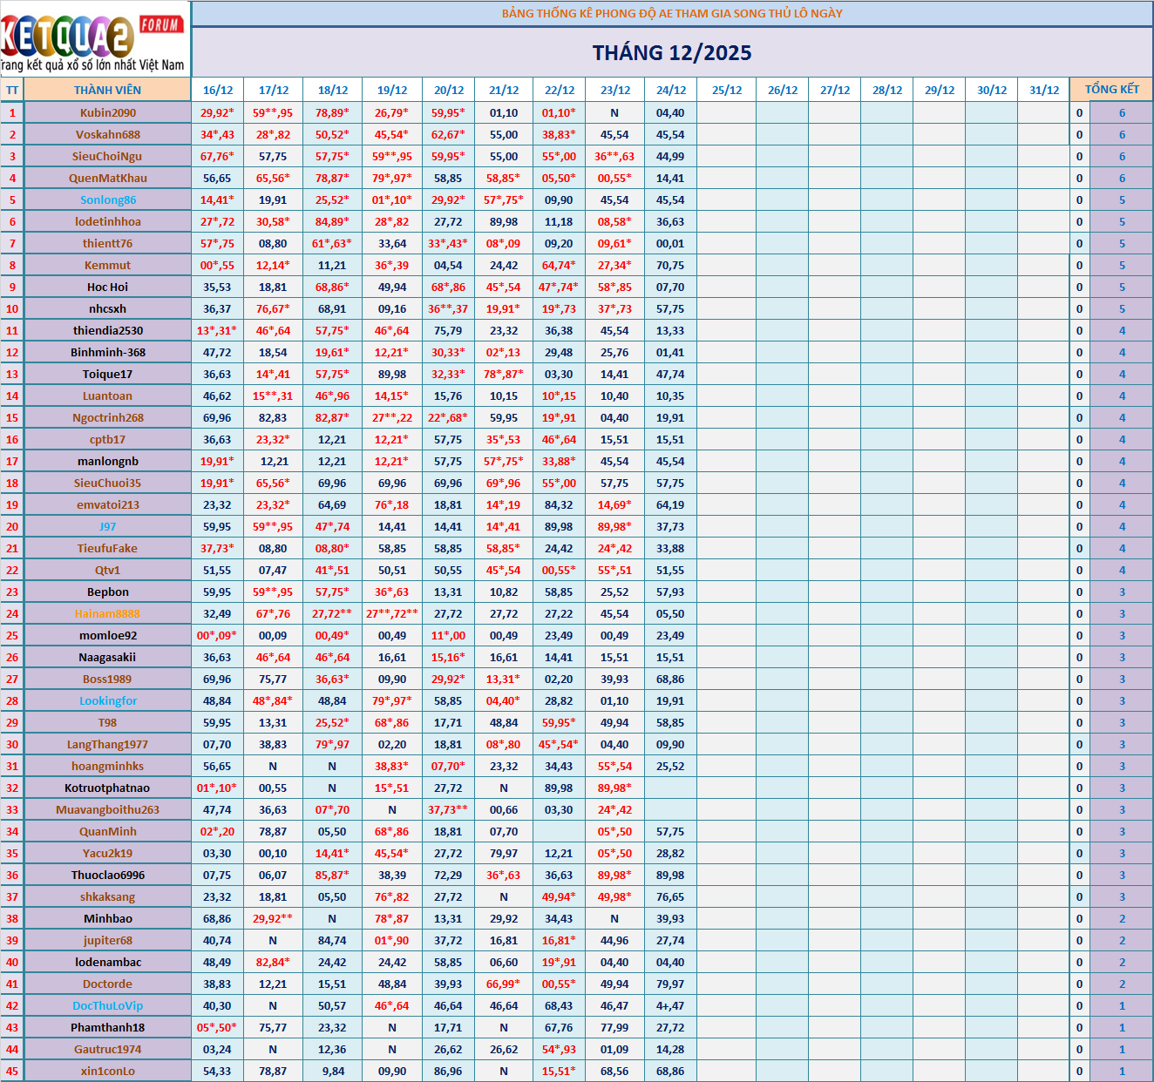
Task: Click the TT column header
Action: click(x=12, y=90)
